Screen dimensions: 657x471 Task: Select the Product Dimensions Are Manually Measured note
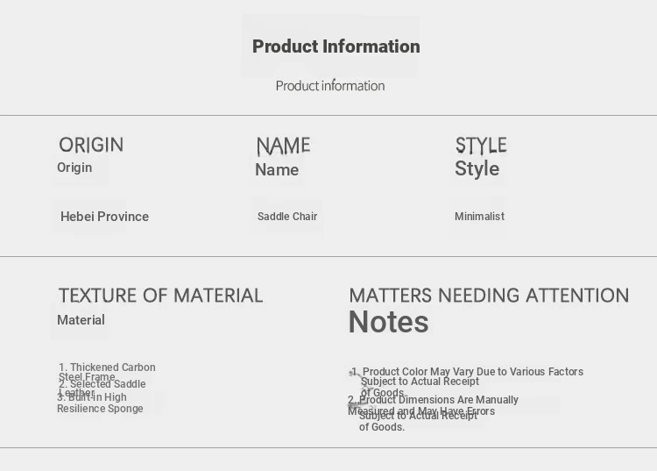click(x=433, y=413)
